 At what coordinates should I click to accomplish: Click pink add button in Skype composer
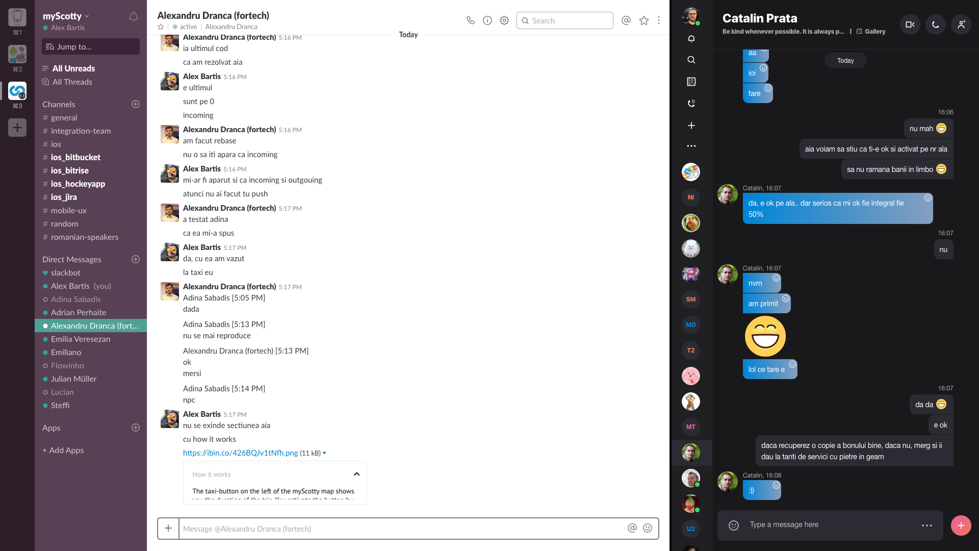961,525
